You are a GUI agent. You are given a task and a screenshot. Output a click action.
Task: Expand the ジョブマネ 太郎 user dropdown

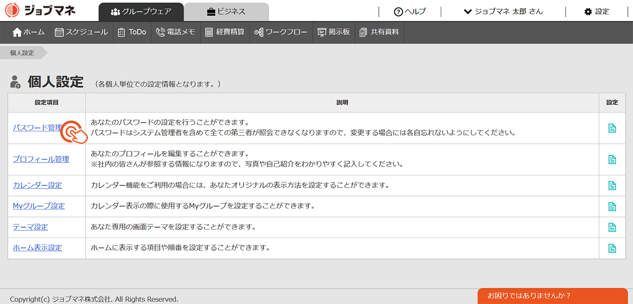(x=503, y=12)
